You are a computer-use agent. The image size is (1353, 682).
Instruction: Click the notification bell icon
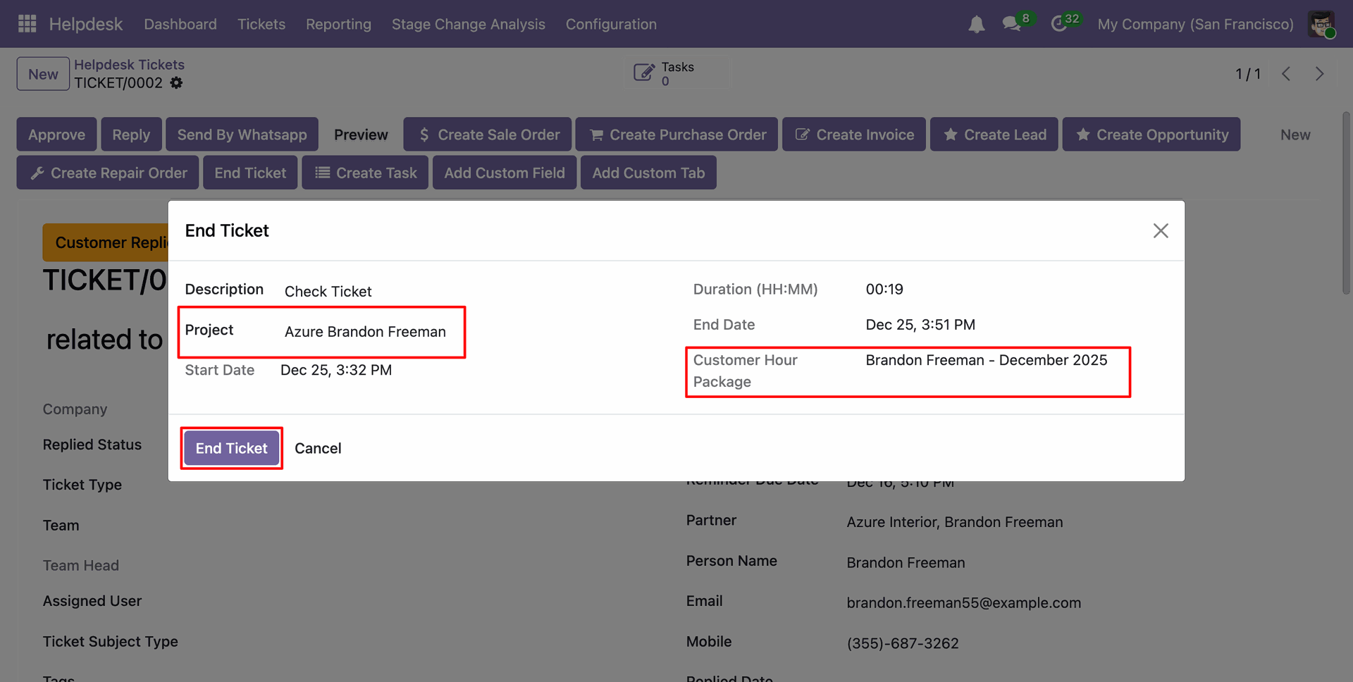[x=976, y=25]
